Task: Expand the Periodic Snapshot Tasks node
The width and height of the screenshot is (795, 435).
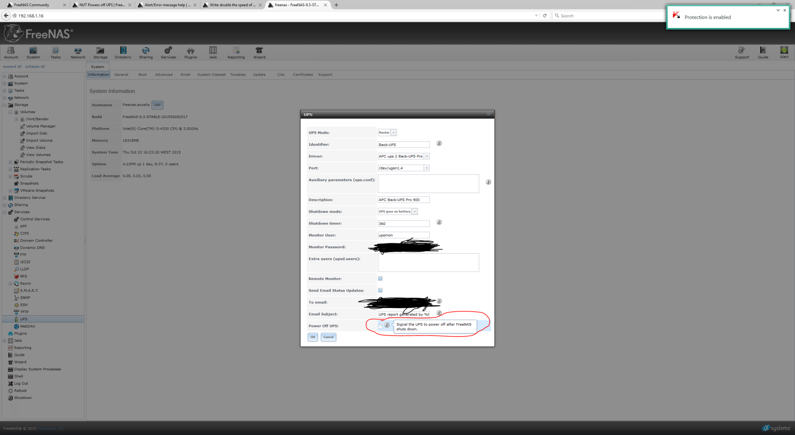Action: click(x=10, y=162)
